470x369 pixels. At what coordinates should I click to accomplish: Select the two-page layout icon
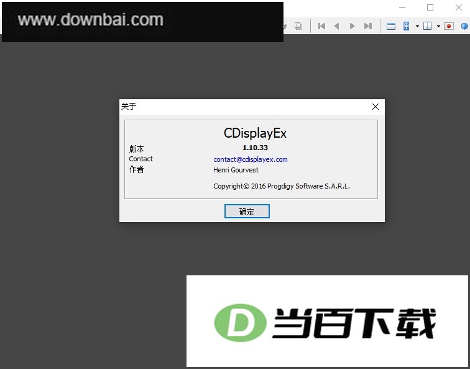[428, 26]
